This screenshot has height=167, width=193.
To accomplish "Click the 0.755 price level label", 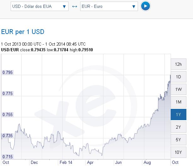I will [8, 115].
